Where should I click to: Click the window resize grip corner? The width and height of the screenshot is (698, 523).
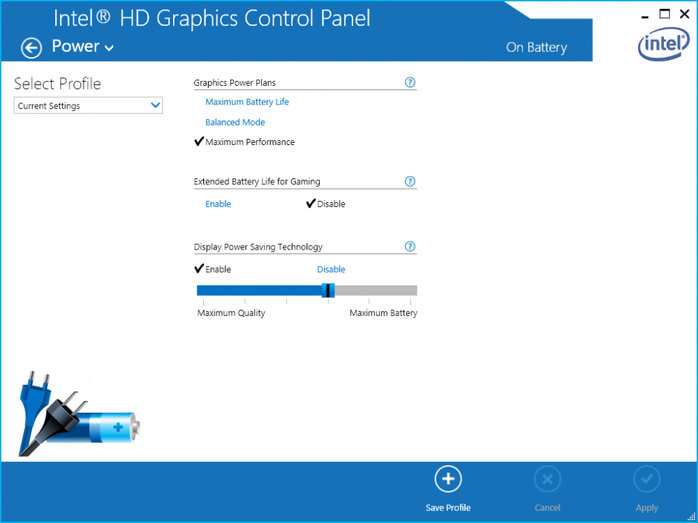tap(691, 516)
